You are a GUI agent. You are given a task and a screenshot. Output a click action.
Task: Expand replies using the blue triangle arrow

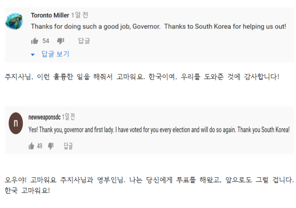(33, 55)
